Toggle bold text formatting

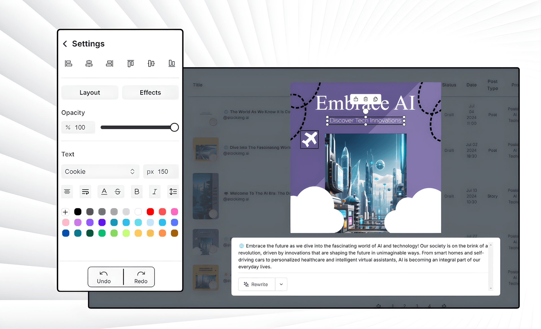[x=136, y=191]
